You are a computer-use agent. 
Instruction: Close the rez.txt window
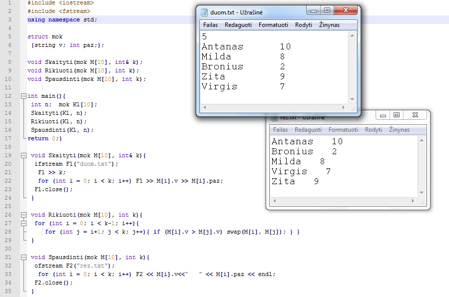pos(415,115)
